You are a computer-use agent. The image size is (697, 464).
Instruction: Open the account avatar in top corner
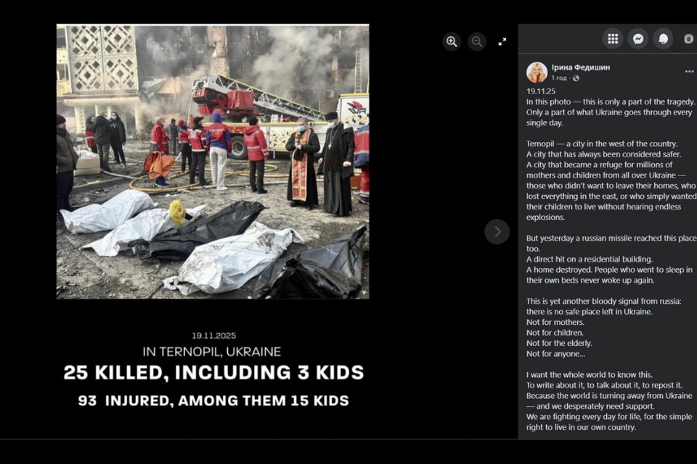(x=688, y=39)
